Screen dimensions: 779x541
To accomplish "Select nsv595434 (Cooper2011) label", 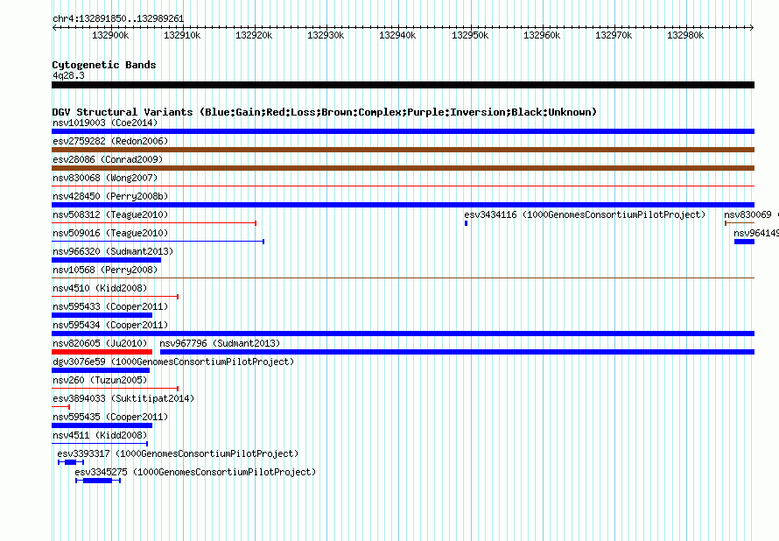I will point(110,325).
